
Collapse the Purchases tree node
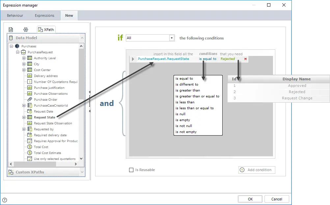12,46
